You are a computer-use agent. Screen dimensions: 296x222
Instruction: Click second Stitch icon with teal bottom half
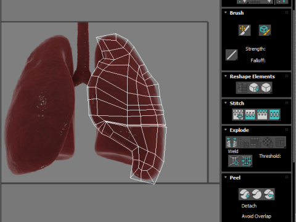(x=250, y=115)
